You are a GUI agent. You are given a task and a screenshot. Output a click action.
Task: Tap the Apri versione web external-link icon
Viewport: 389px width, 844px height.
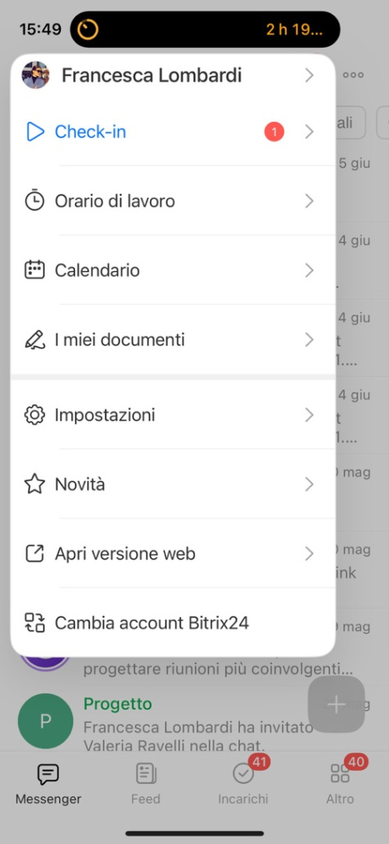(x=35, y=554)
